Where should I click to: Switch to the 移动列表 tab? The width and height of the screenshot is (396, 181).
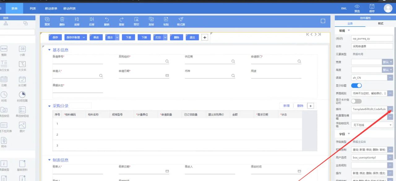pyautogui.click(x=69, y=8)
